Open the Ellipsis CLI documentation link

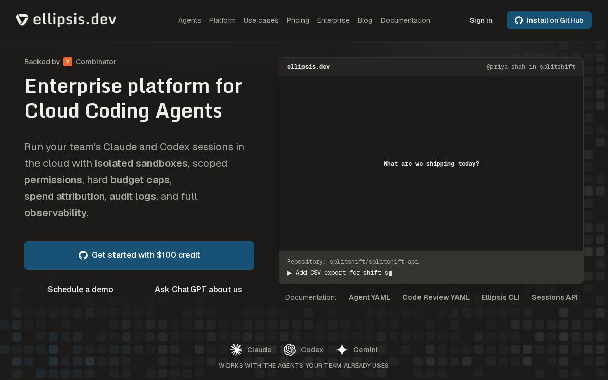point(501,297)
